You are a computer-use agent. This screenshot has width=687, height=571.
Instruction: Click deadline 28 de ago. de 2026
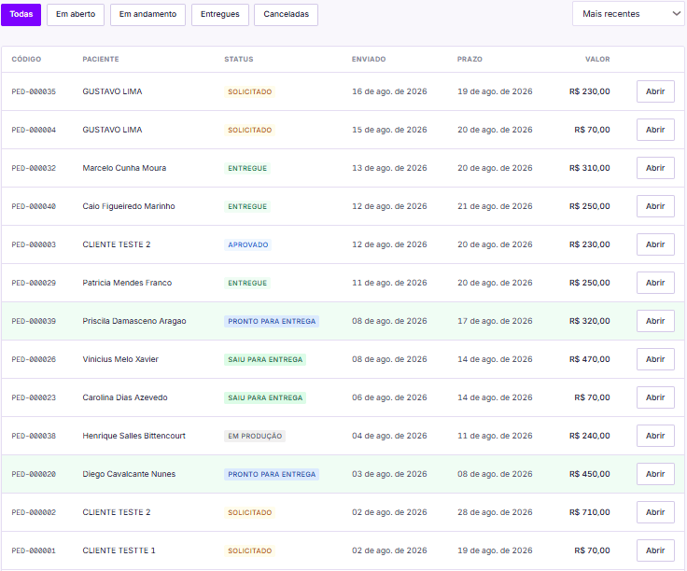[x=495, y=512]
